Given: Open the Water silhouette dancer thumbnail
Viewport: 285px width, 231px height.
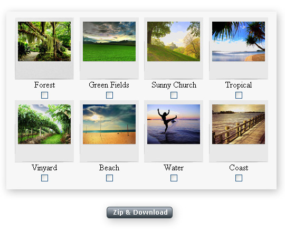Looking at the screenshot, I should 174,124.
